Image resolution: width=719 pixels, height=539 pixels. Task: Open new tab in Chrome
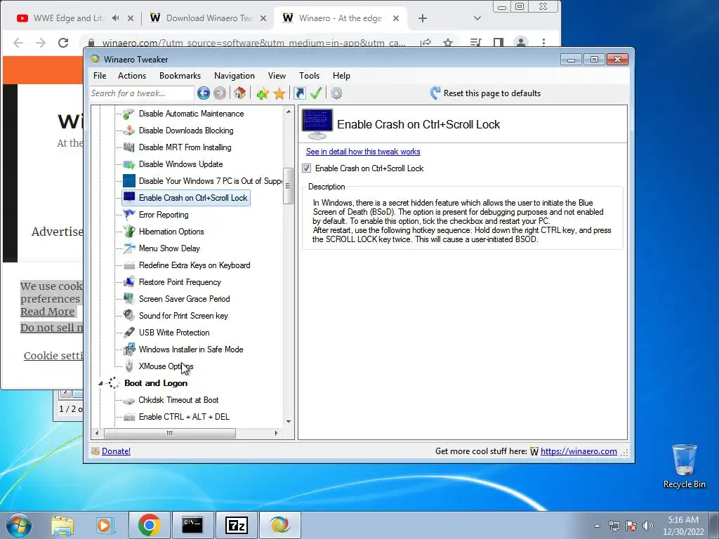pyautogui.click(x=422, y=18)
